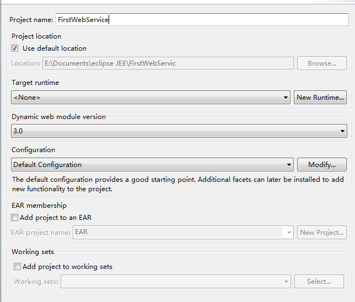Viewport: 355px width, 302px height.
Task: Click the Select... button
Action: coord(319,282)
